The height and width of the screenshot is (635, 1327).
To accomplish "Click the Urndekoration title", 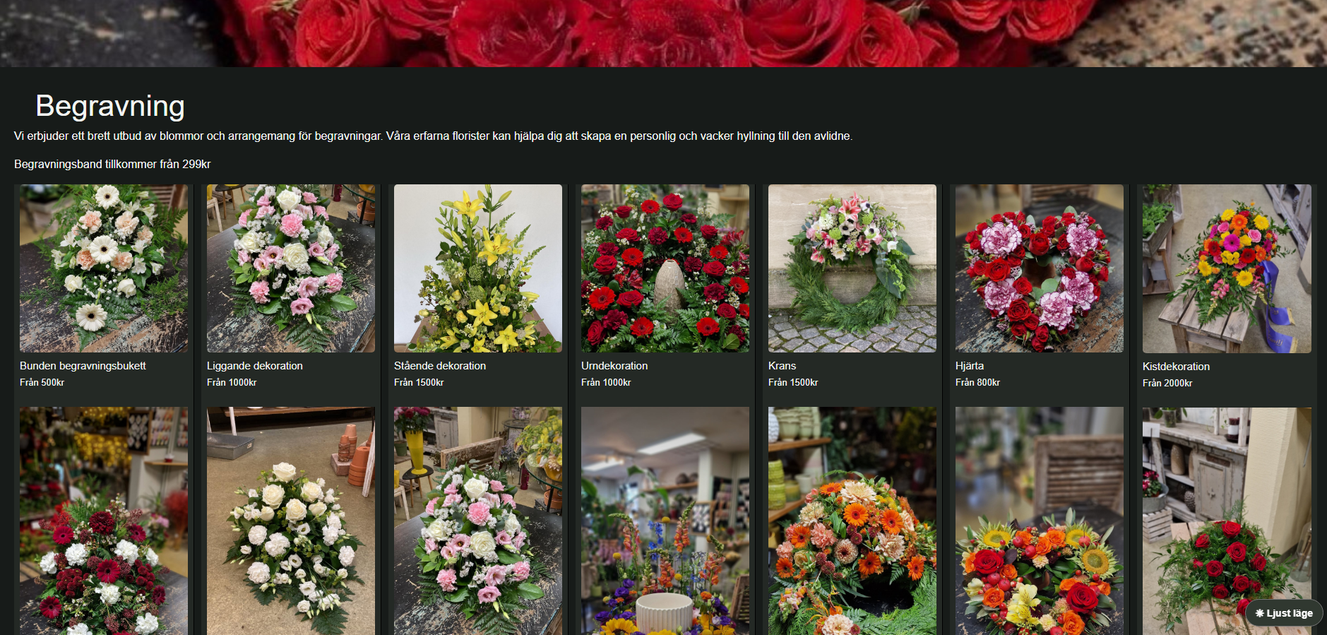I will 614,366.
